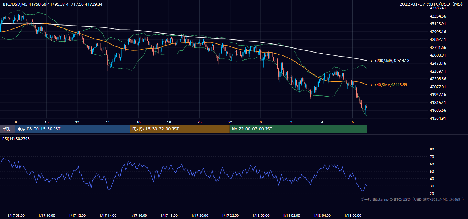468x219 pixels.
Task: Click RSI axis level 20
Action: pos(432,193)
